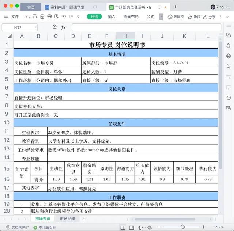
Task: Switch to the 资料来源：即课学堂 document tab
Action: (67, 7)
